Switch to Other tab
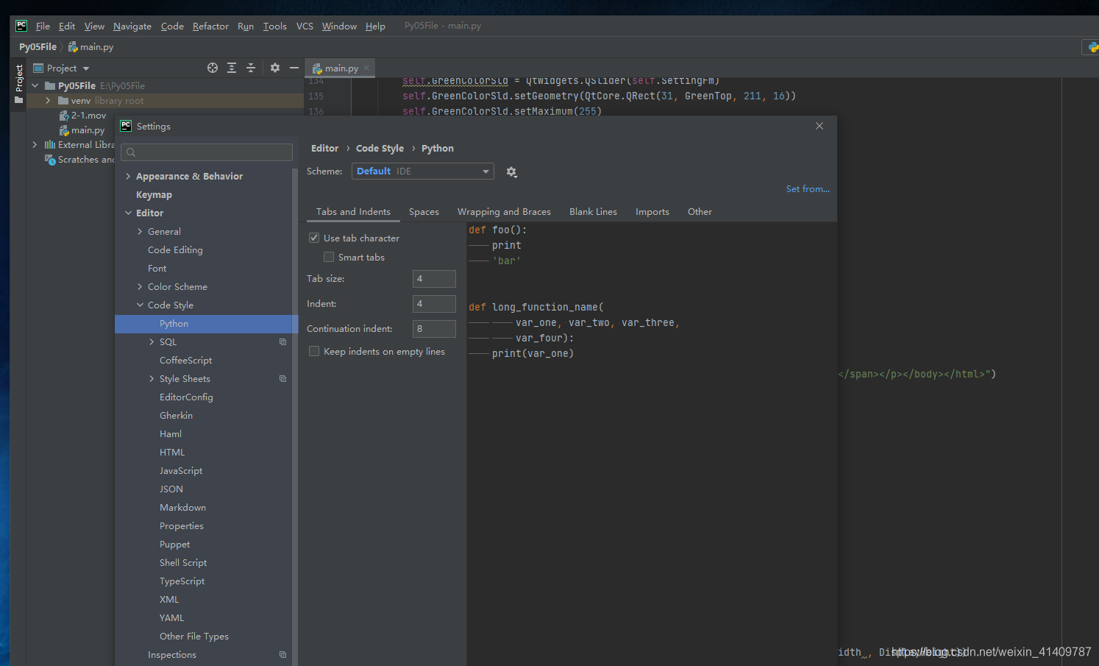Viewport: 1099px width, 666px height. (700, 211)
